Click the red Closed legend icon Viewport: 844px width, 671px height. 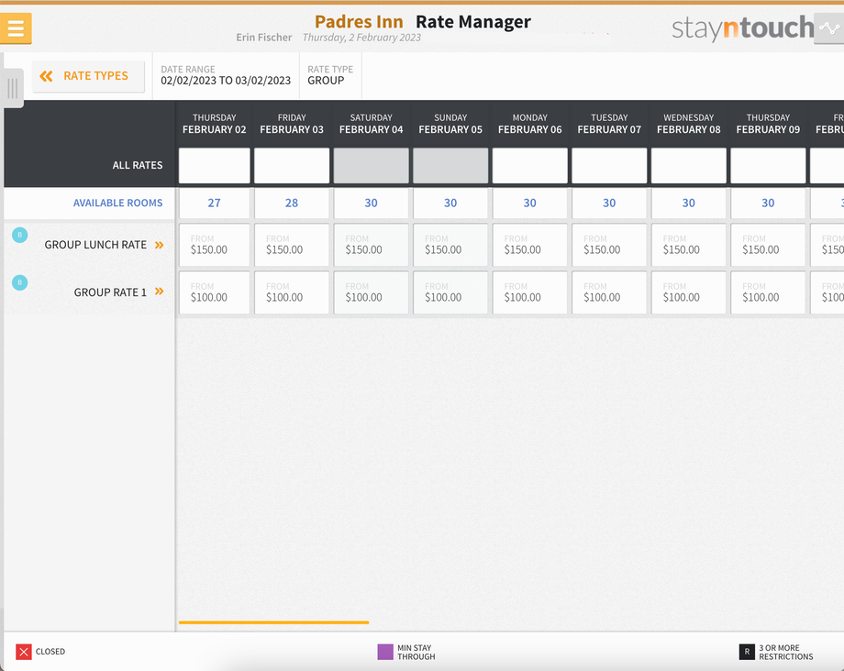[x=24, y=652]
